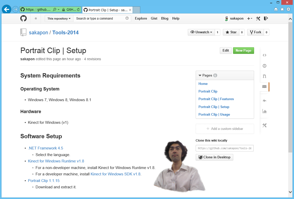Open the Tools-2014 repository link
Screen dimensions: 294x199
point(66,33)
